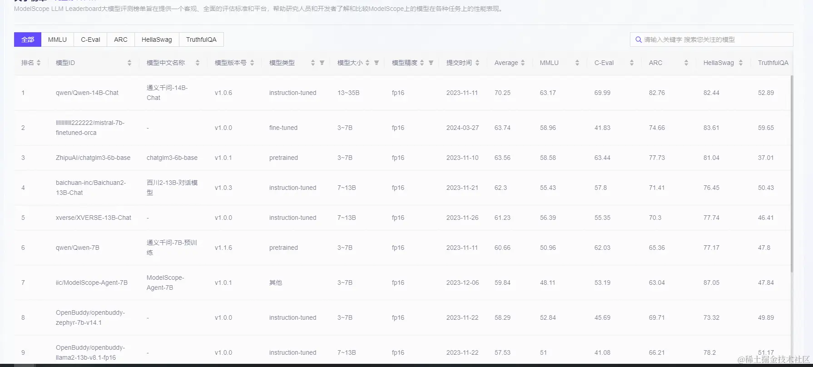The image size is (813, 367).
Task: Click MMLU score 63.17
Action: (x=548, y=93)
